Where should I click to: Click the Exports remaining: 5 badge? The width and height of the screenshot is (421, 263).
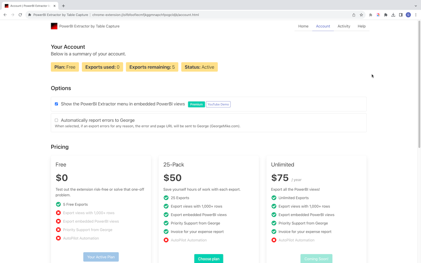[x=152, y=67]
